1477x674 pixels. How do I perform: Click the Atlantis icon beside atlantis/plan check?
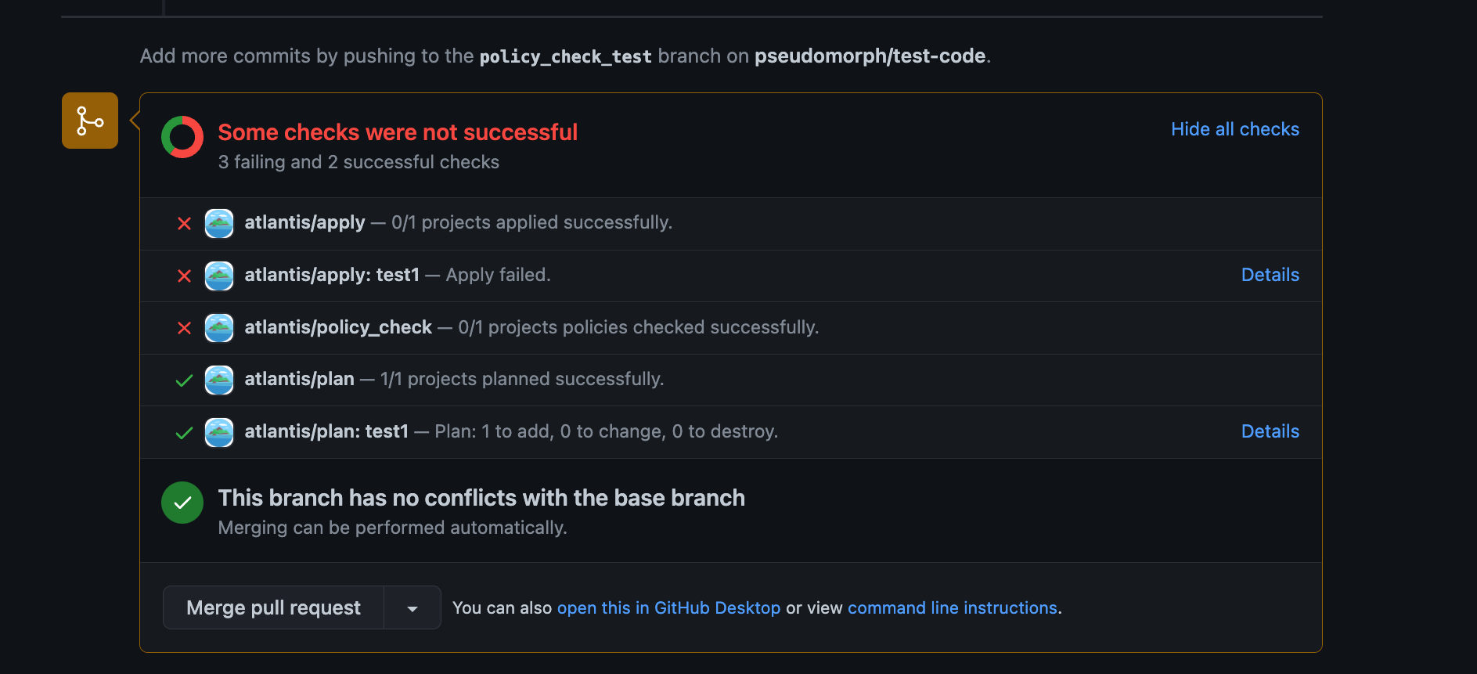coord(219,380)
